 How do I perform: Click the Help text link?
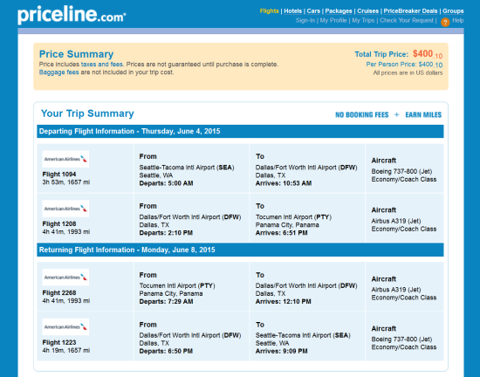[458, 20]
